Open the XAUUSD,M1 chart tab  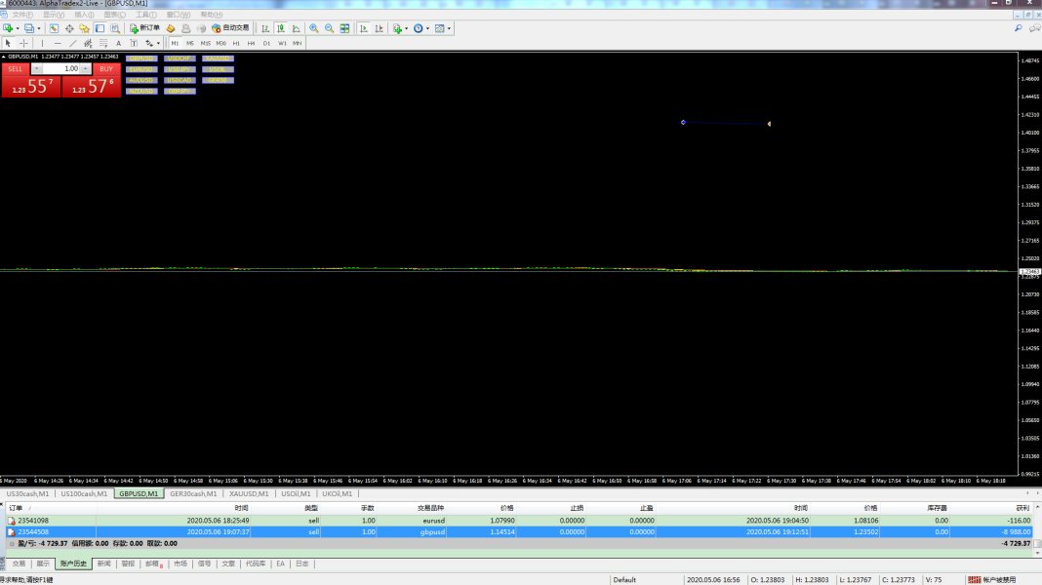coord(249,493)
